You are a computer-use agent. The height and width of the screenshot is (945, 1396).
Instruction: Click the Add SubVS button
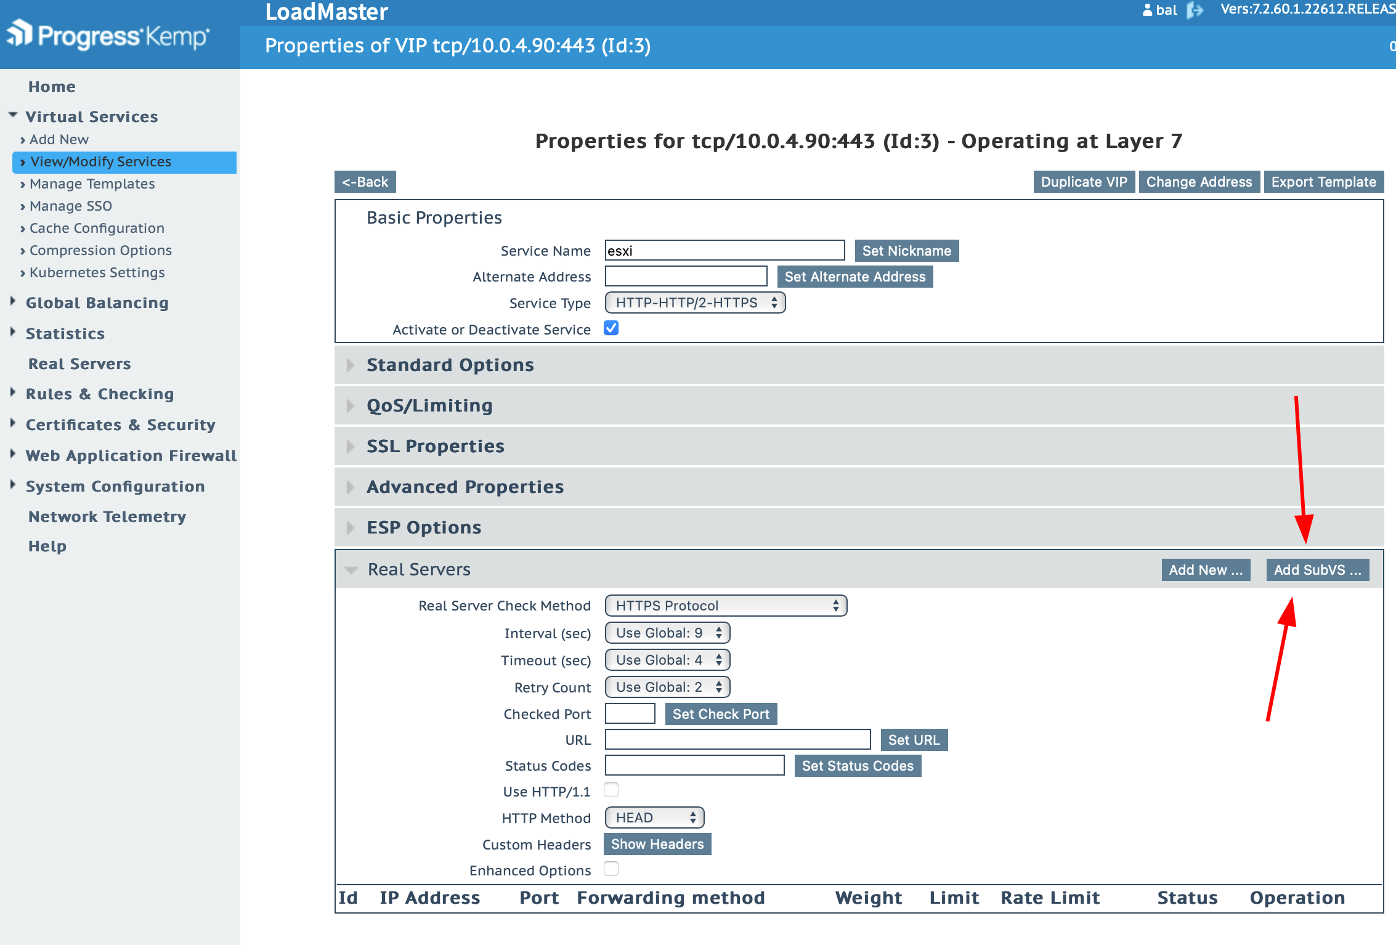click(x=1317, y=570)
